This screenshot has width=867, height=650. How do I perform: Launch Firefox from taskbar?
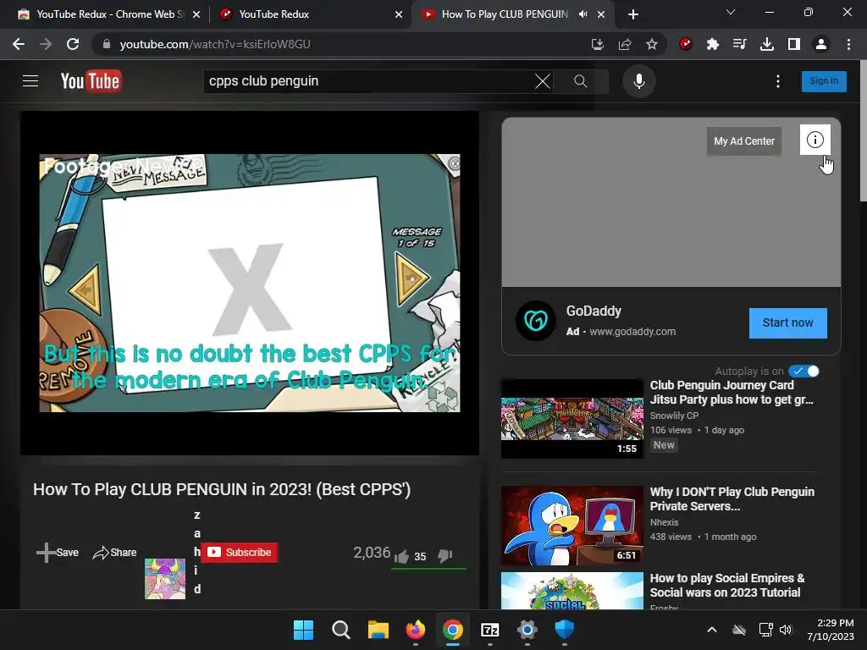point(415,630)
